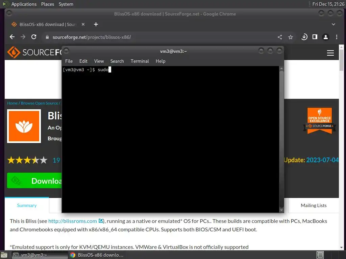Open Chrome profile avatar icon
The image size is (346, 259).
[x=326, y=37]
